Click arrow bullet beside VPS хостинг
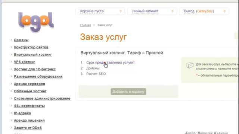The width and height of the screenshot is (239, 134). (x=11, y=62)
